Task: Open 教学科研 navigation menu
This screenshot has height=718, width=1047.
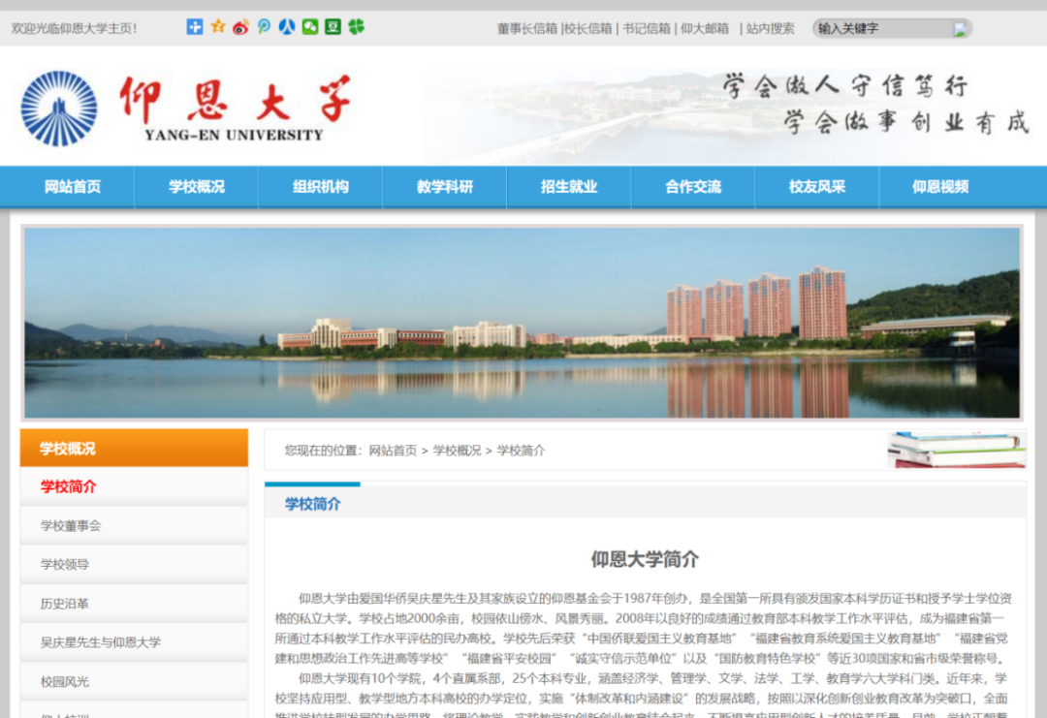Action: pyautogui.click(x=445, y=187)
